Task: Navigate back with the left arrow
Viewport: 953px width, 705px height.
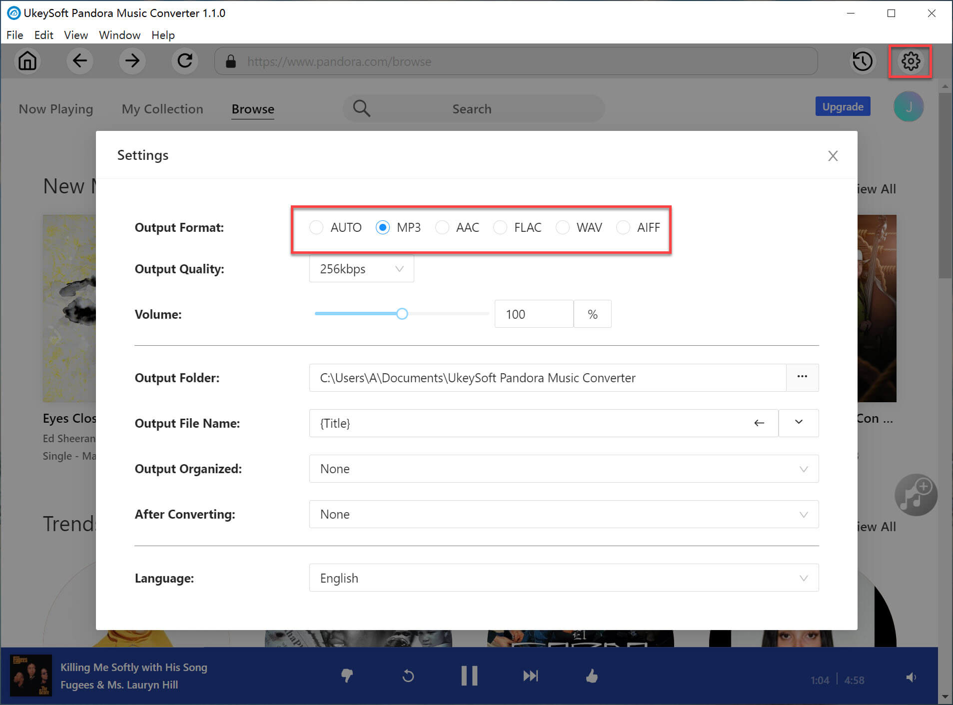Action: click(80, 61)
